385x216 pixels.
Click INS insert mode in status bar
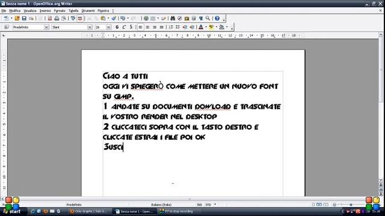pos(200,205)
